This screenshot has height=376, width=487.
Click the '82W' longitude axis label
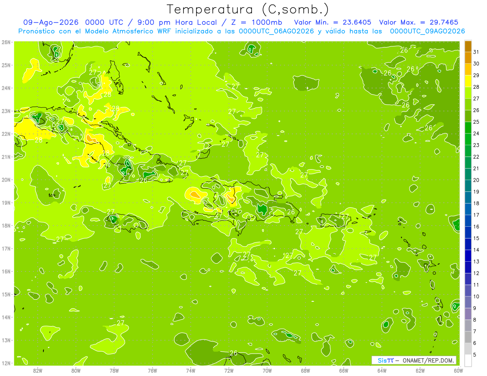pyautogui.click(x=38, y=370)
